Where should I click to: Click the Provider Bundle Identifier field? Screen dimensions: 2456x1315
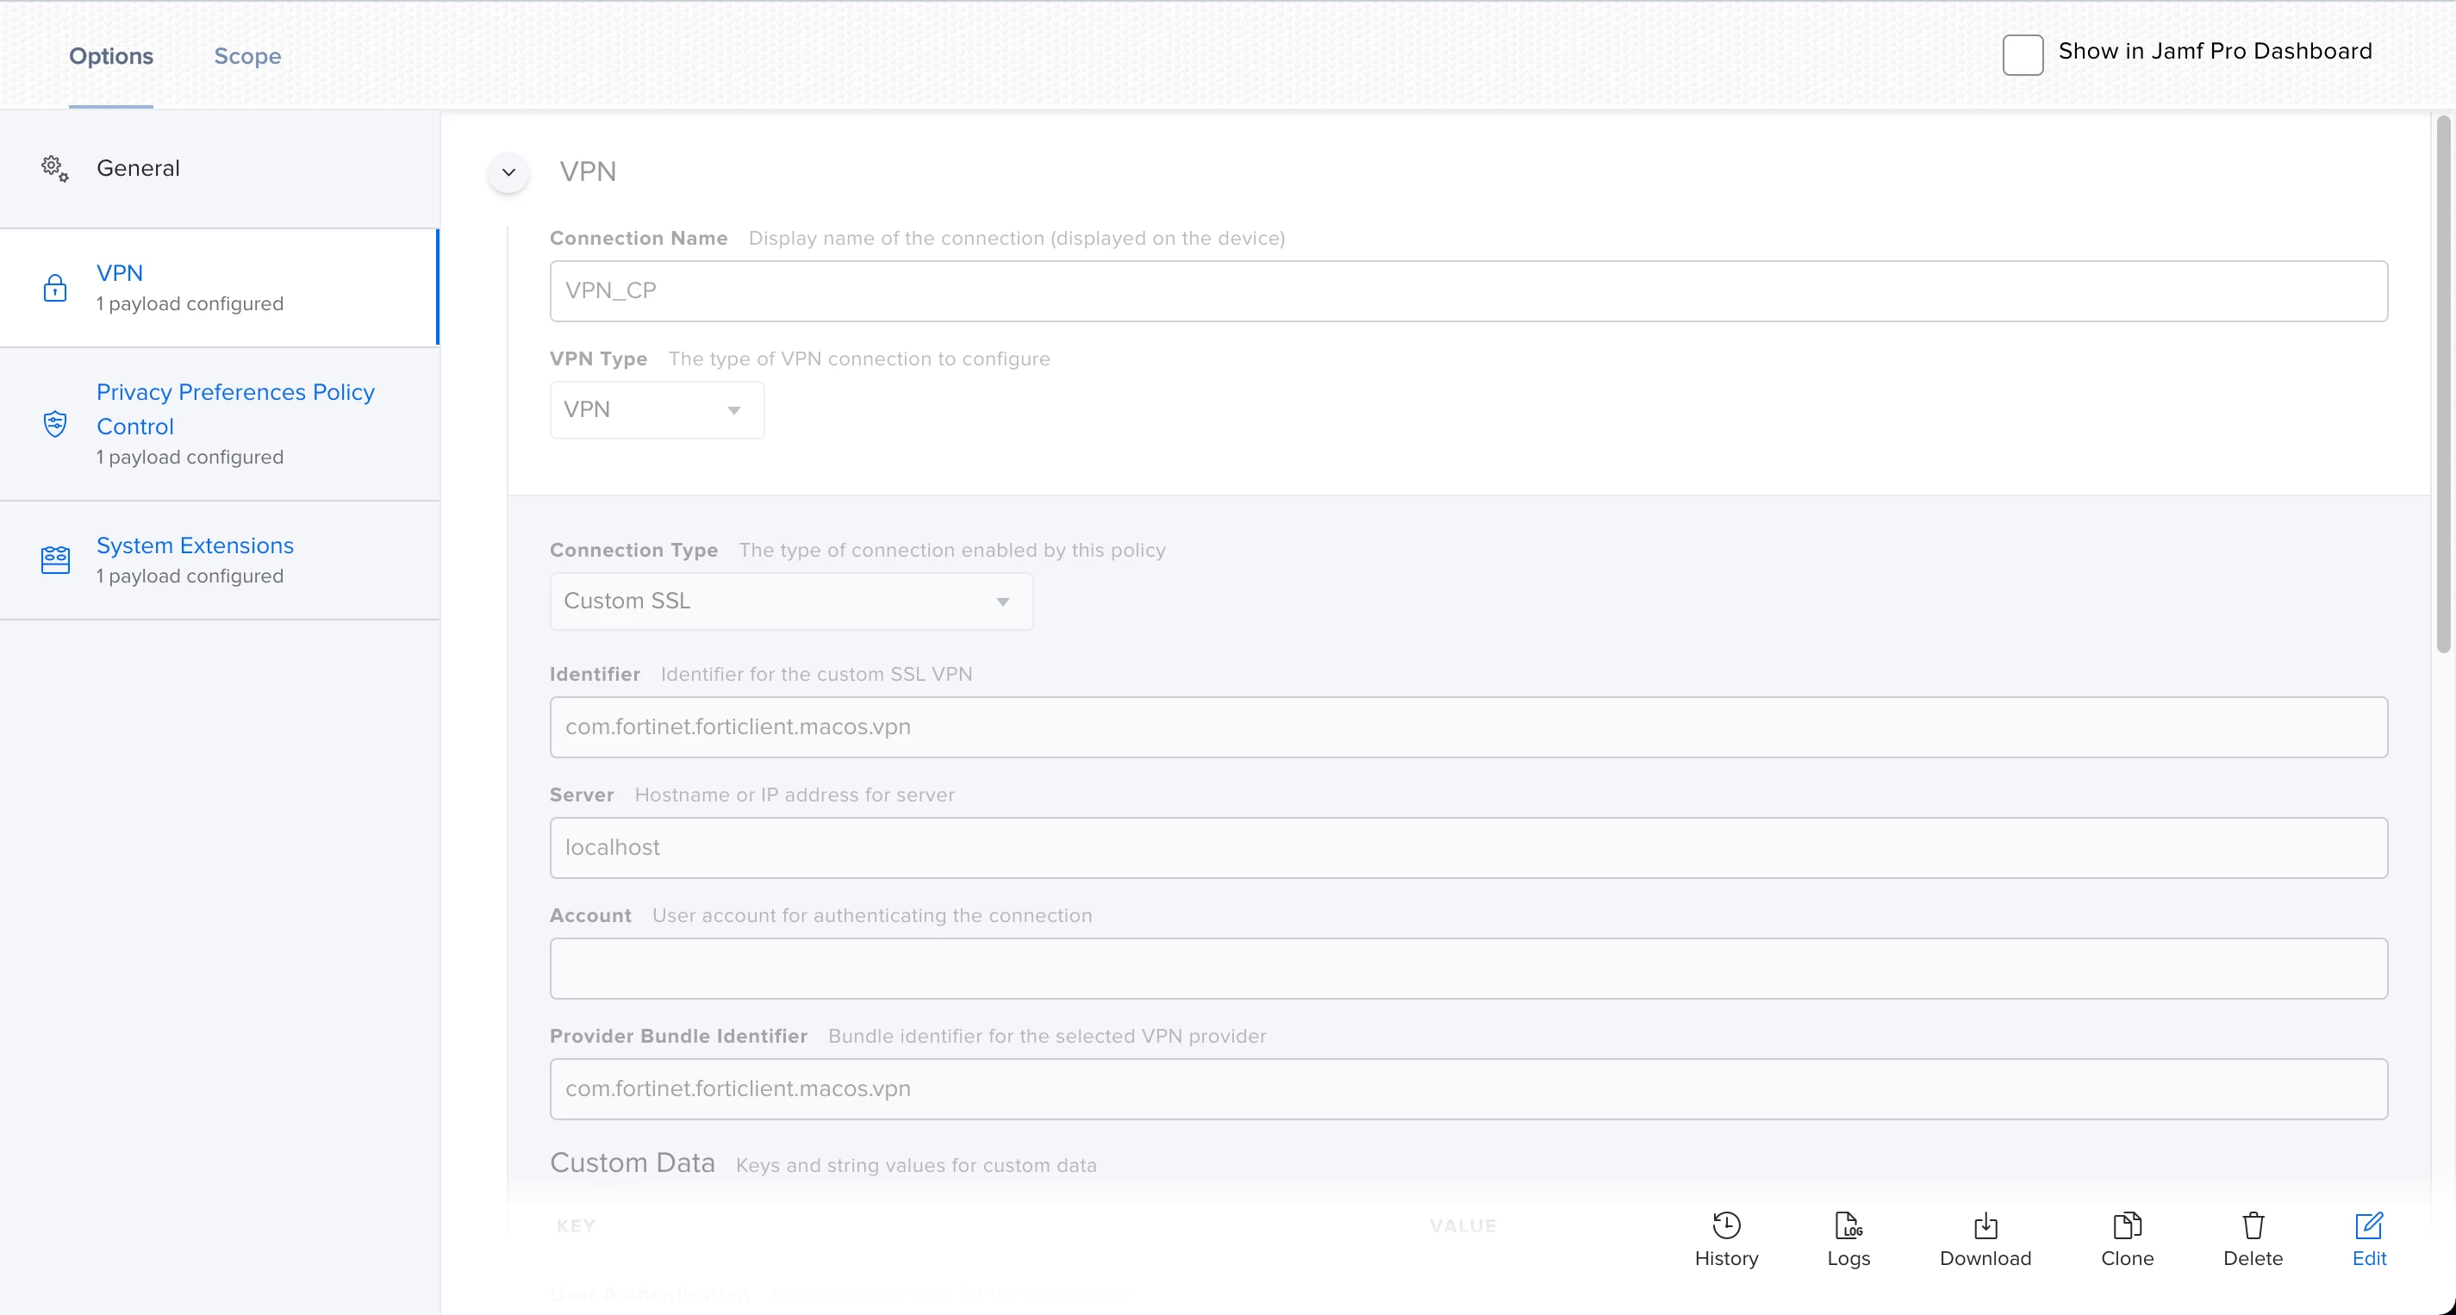tap(1468, 1089)
